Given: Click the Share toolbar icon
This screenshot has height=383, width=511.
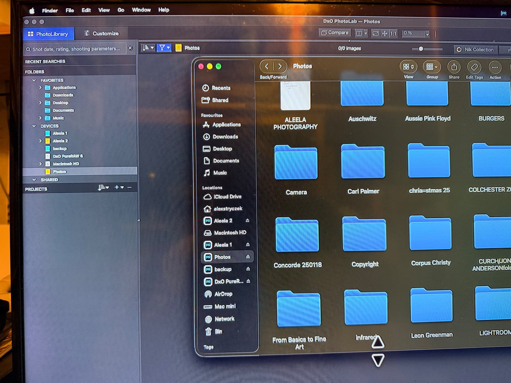Looking at the screenshot, I should [454, 67].
